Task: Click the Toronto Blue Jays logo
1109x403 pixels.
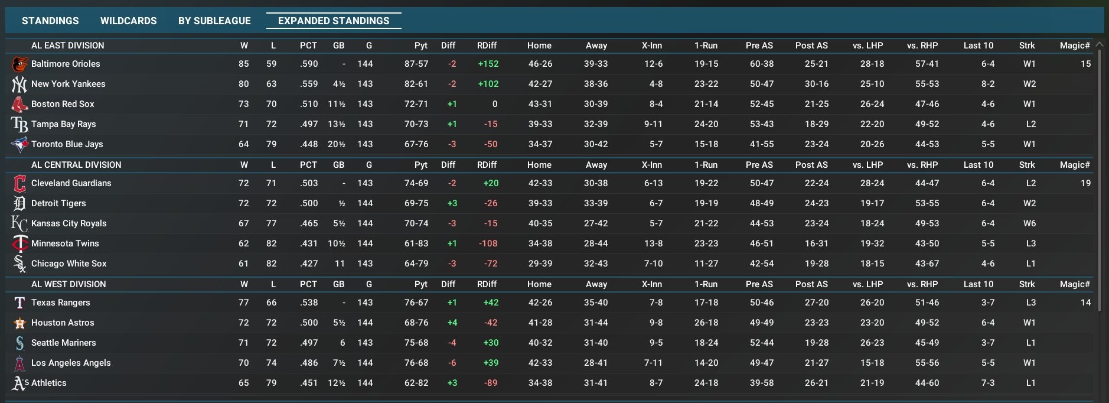Action: pos(19,144)
